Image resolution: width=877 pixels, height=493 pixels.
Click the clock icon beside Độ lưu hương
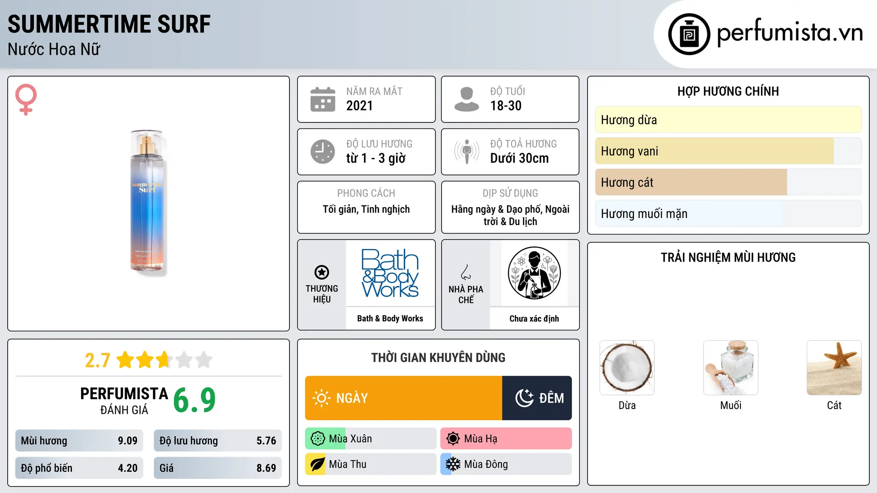(x=323, y=151)
